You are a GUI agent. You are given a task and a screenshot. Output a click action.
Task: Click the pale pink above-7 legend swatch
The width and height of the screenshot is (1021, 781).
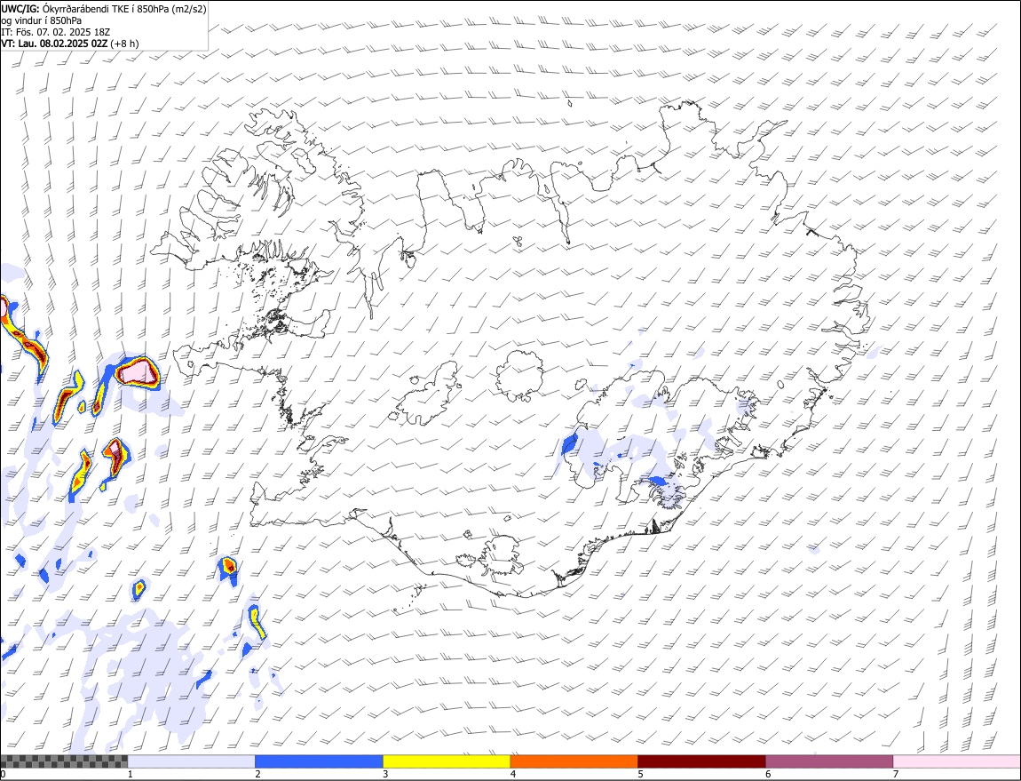click(957, 761)
